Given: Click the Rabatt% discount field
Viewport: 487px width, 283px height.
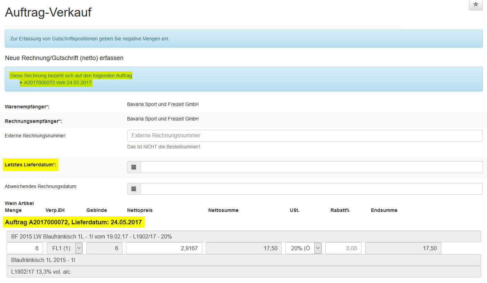Looking at the screenshot, I should (x=343, y=248).
